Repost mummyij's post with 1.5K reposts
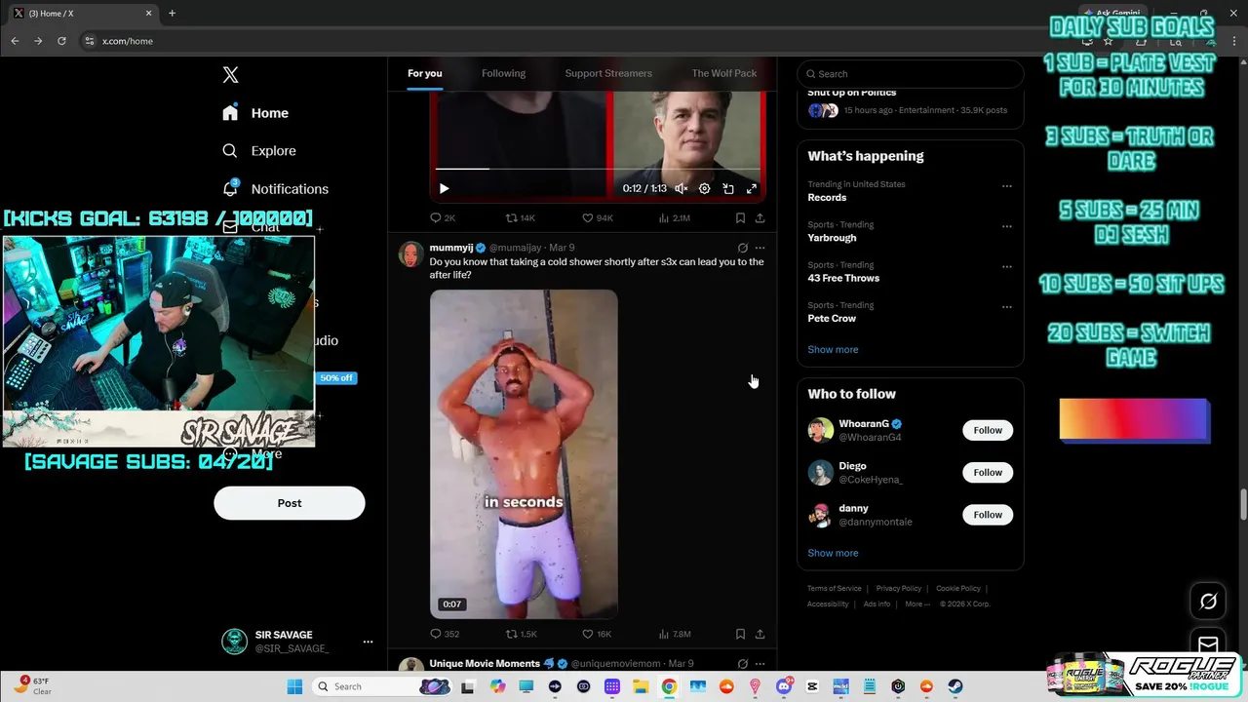Screen dimensions: 1248x702 tap(521, 634)
